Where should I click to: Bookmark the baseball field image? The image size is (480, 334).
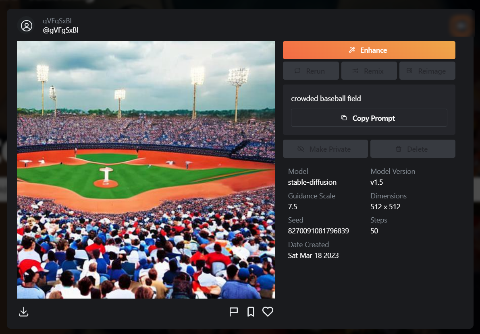251,312
